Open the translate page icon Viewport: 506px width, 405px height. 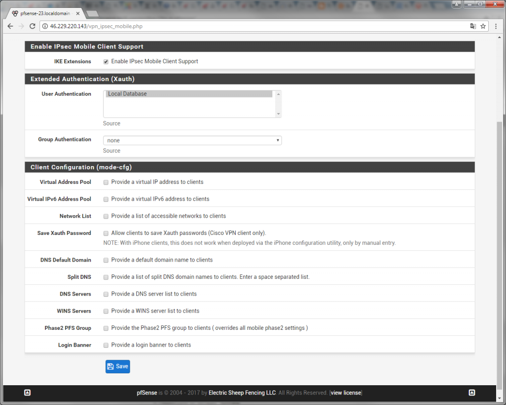(x=473, y=26)
